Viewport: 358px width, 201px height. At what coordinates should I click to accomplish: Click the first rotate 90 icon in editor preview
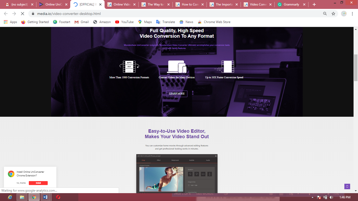coord(190,174)
